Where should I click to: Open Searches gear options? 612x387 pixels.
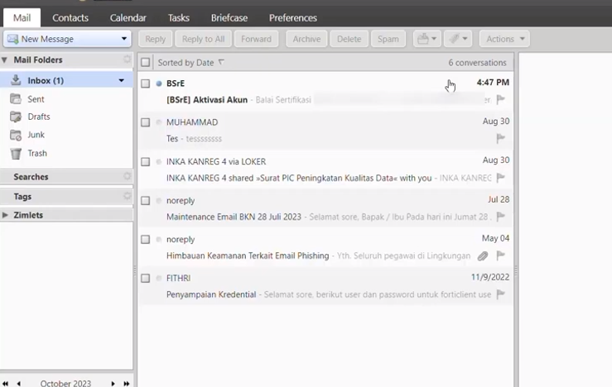coord(127,176)
